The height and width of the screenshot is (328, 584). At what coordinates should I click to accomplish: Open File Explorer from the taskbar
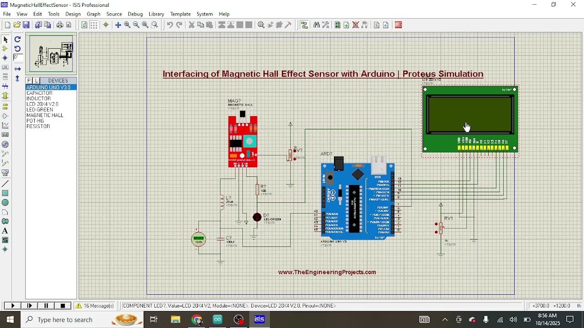[x=175, y=320]
